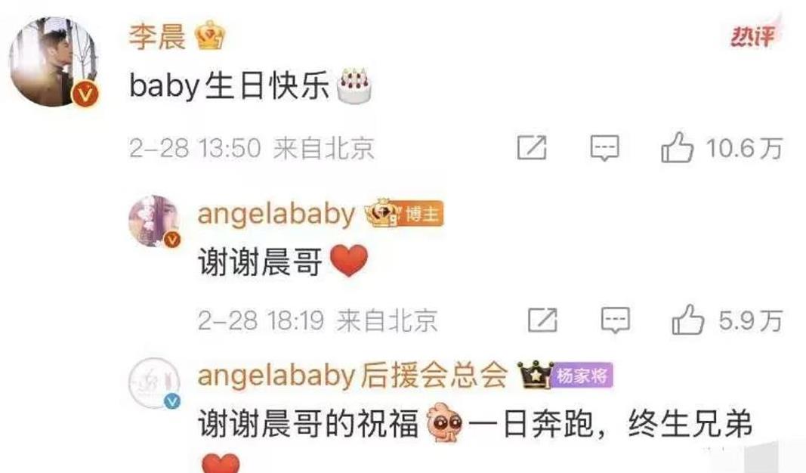This screenshot has width=806, height=473.
Task: Click the 杨家将 fan group tag
Action: click(x=582, y=376)
